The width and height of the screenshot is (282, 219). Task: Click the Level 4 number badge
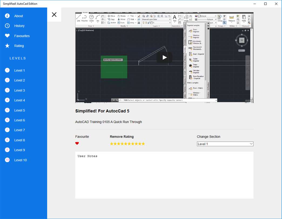click(x=7, y=100)
